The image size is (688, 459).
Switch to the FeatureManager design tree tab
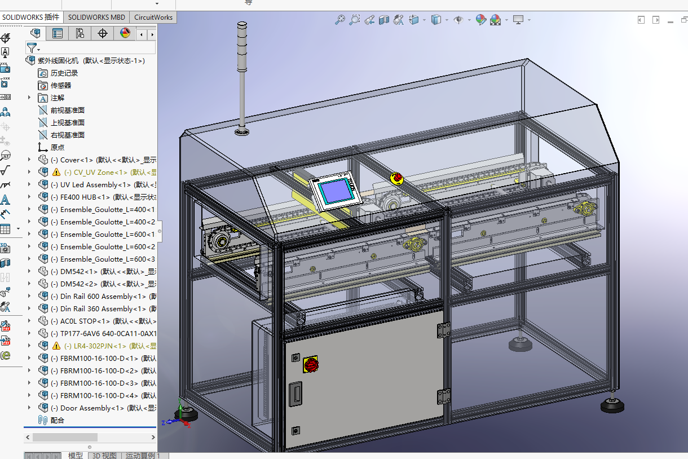tap(36, 33)
